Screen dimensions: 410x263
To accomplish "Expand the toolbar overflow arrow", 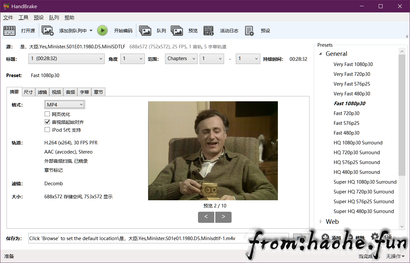I will point(407,36).
